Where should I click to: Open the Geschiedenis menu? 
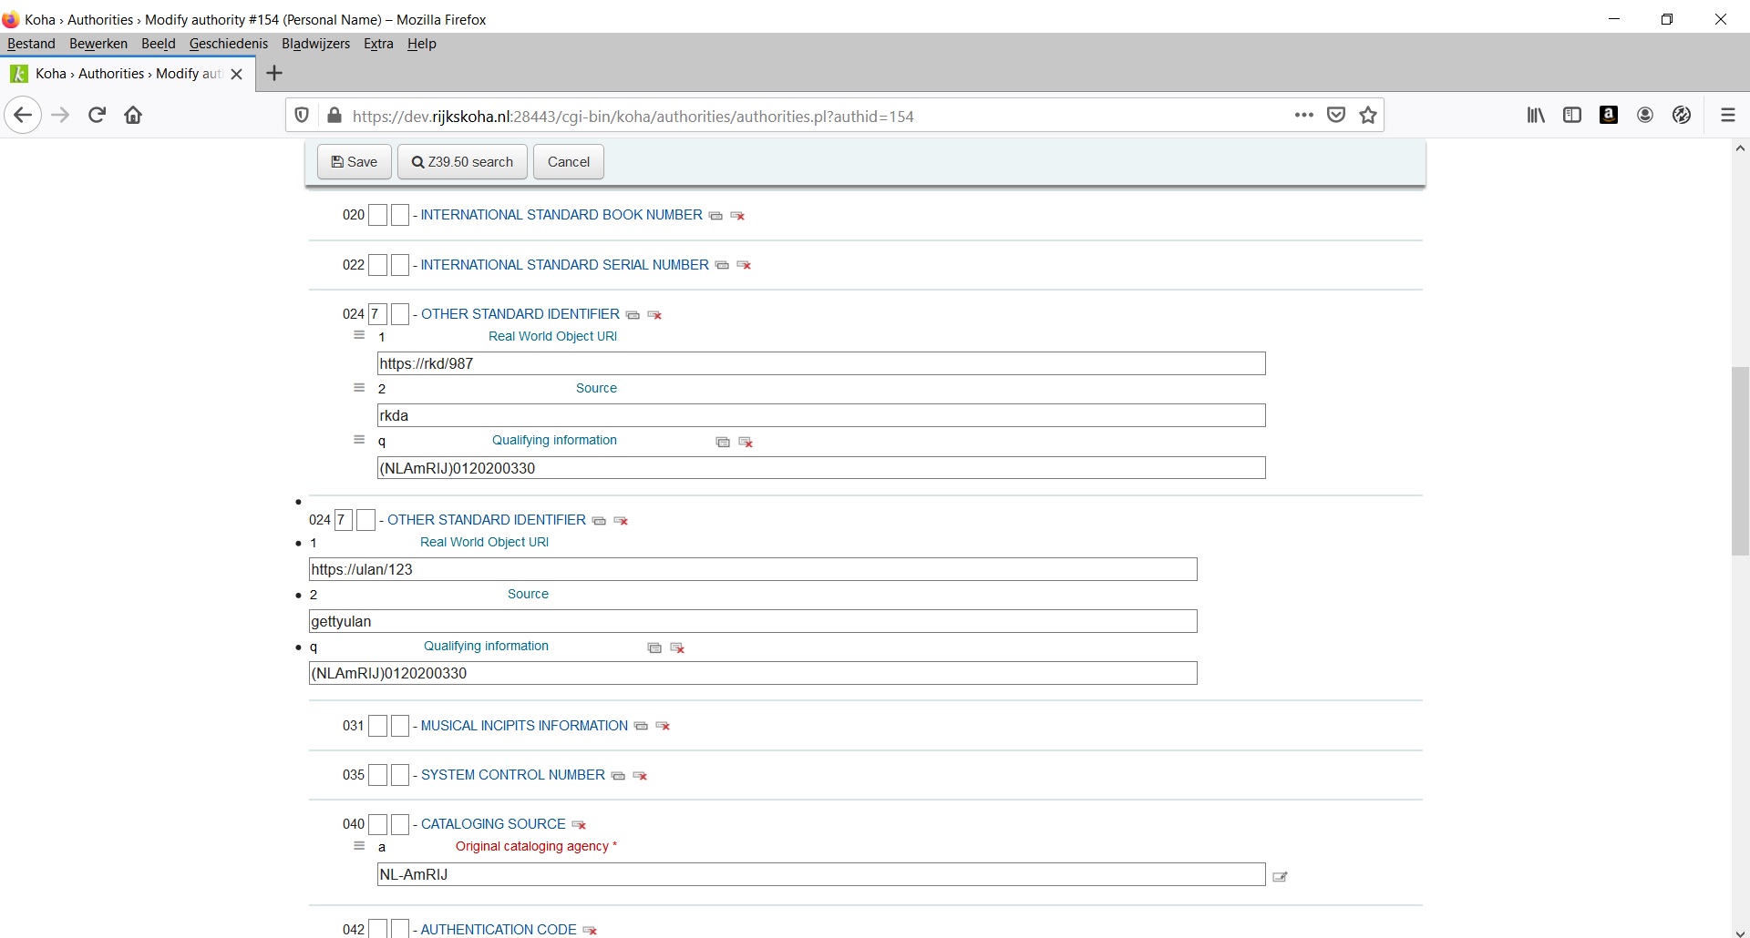point(228,44)
